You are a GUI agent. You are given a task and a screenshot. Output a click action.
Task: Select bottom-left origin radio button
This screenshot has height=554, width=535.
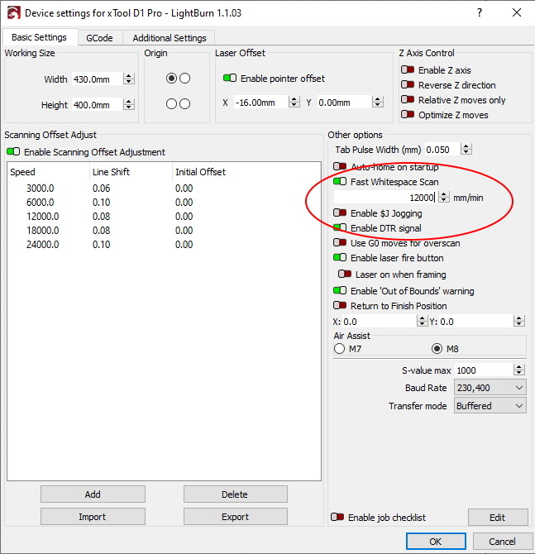click(171, 104)
